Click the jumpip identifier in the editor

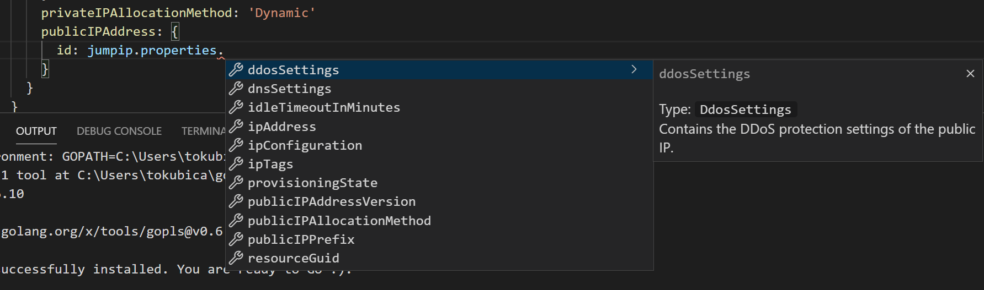(x=110, y=50)
